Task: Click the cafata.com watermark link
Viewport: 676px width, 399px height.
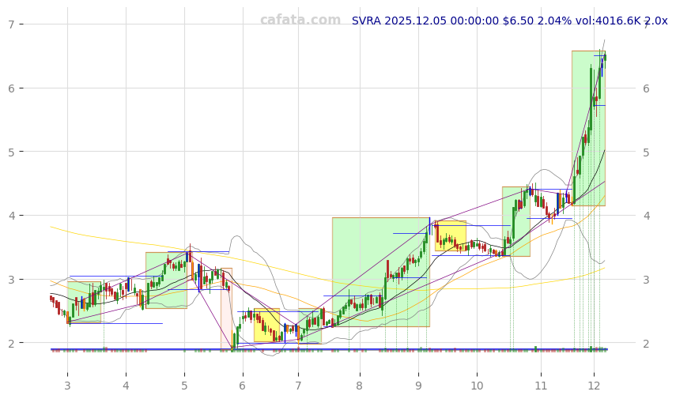Action: (x=300, y=21)
